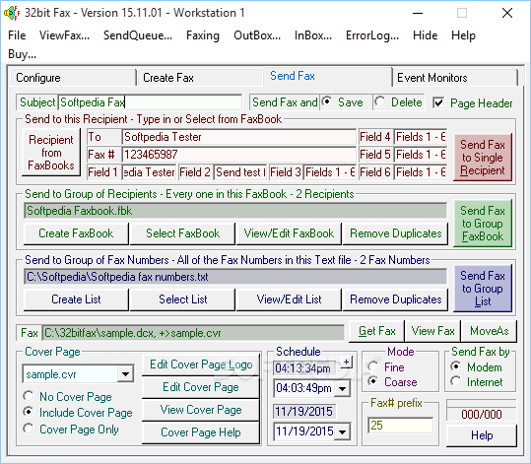Open the InBox... menu
The image size is (531, 464).
[x=313, y=35]
